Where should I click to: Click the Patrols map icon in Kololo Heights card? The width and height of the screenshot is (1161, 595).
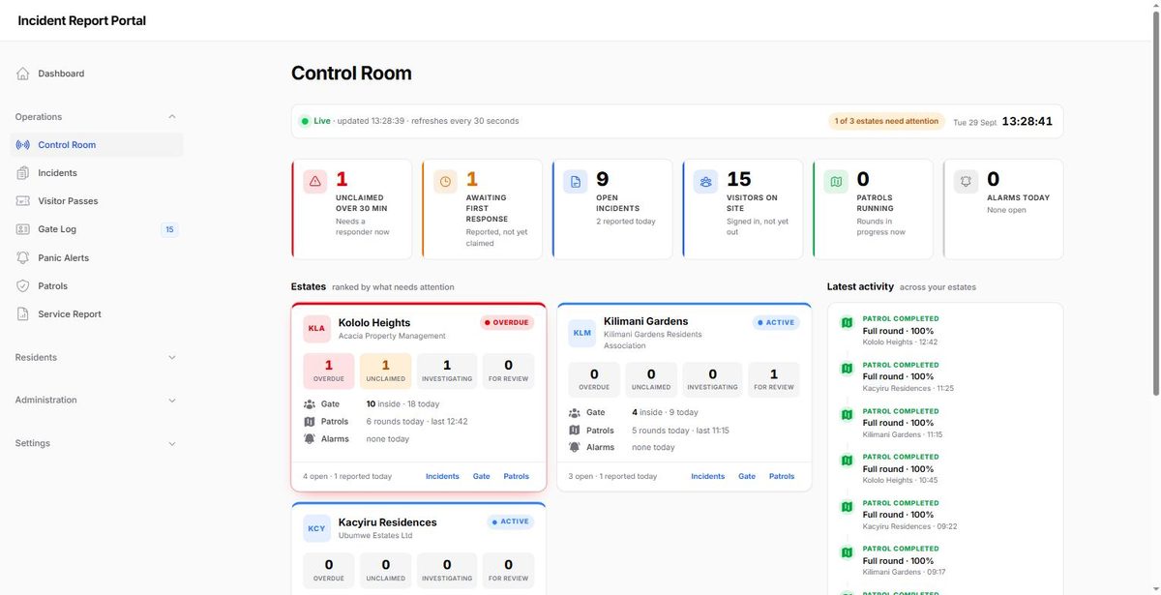[x=310, y=422]
